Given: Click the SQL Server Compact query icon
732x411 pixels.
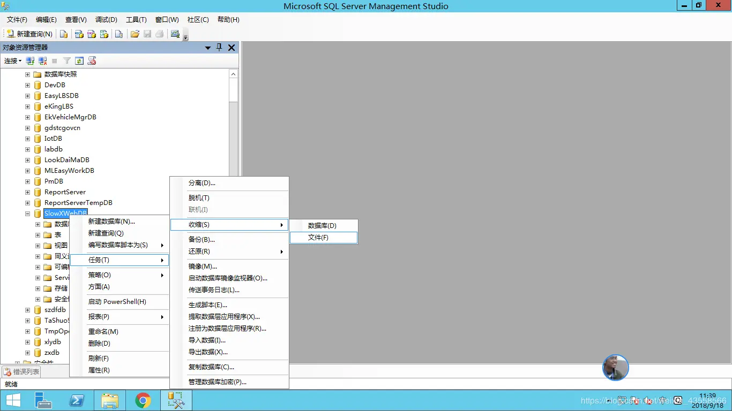Looking at the screenshot, I should tap(119, 34).
